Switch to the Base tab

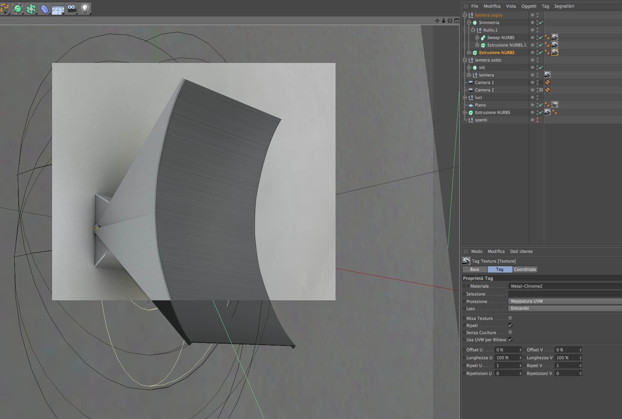(x=475, y=270)
